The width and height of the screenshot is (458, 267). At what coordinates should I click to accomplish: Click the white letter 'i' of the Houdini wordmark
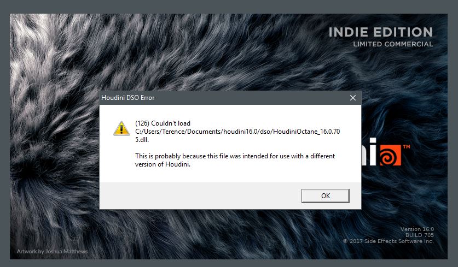[x=373, y=152]
